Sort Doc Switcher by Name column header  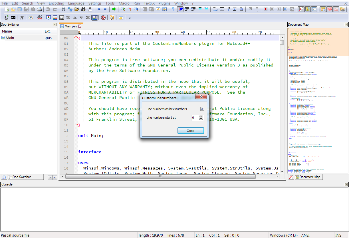(22, 31)
